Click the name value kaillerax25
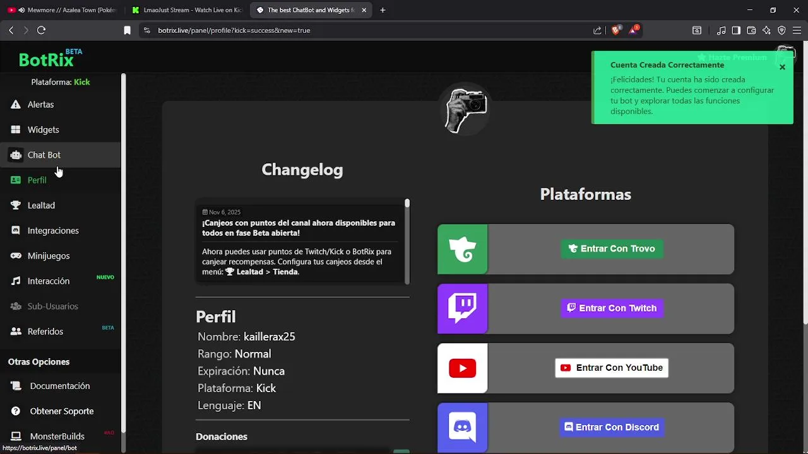808x454 pixels. point(270,337)
